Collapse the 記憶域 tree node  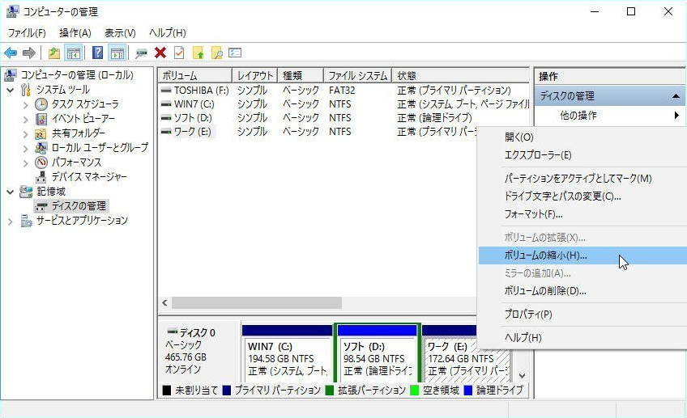pos(10,192)
